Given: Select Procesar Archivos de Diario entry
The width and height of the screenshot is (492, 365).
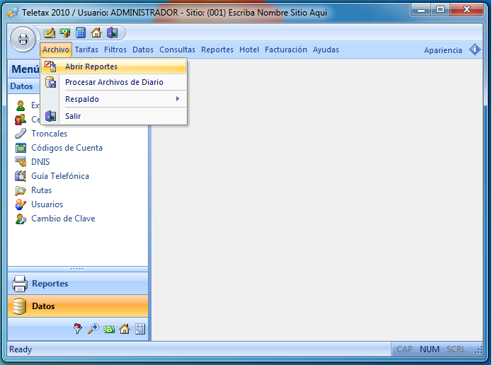Looking at the screenshot, I should (x=113, y=82).
